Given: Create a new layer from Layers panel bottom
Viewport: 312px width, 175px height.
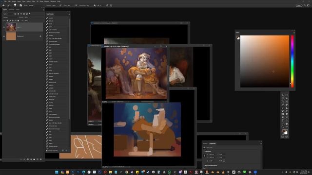Looking at the screenshot, I should tap(38, 159).
